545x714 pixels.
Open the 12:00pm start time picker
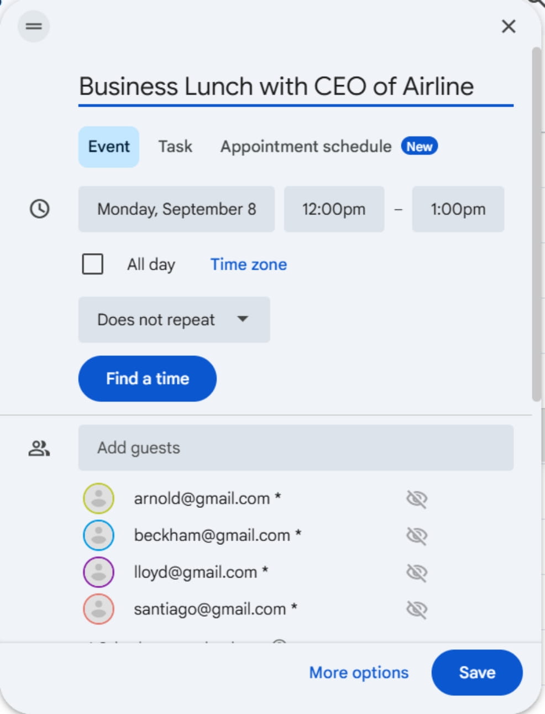coord(333,209)
